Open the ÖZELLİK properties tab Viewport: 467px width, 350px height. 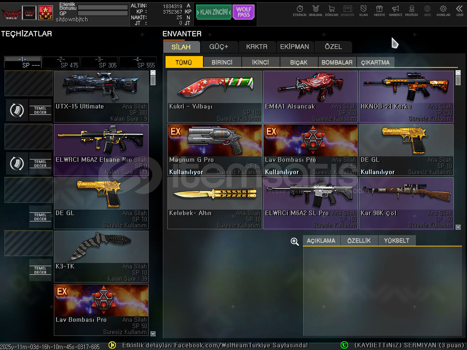359,241
